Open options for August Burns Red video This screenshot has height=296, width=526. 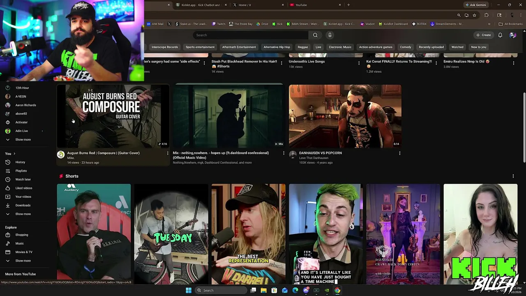[x=168, y=153]
